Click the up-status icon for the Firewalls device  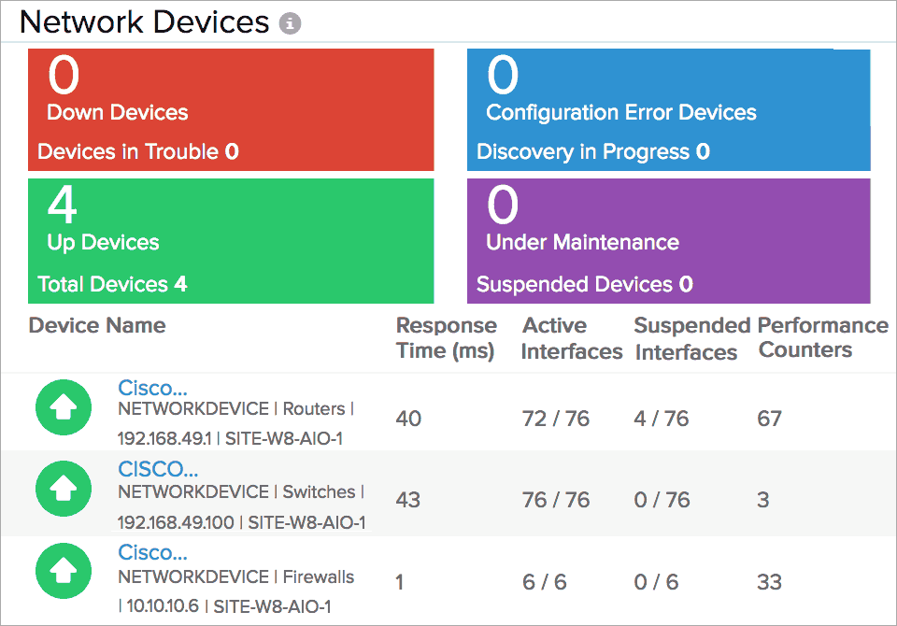point(63,571)
